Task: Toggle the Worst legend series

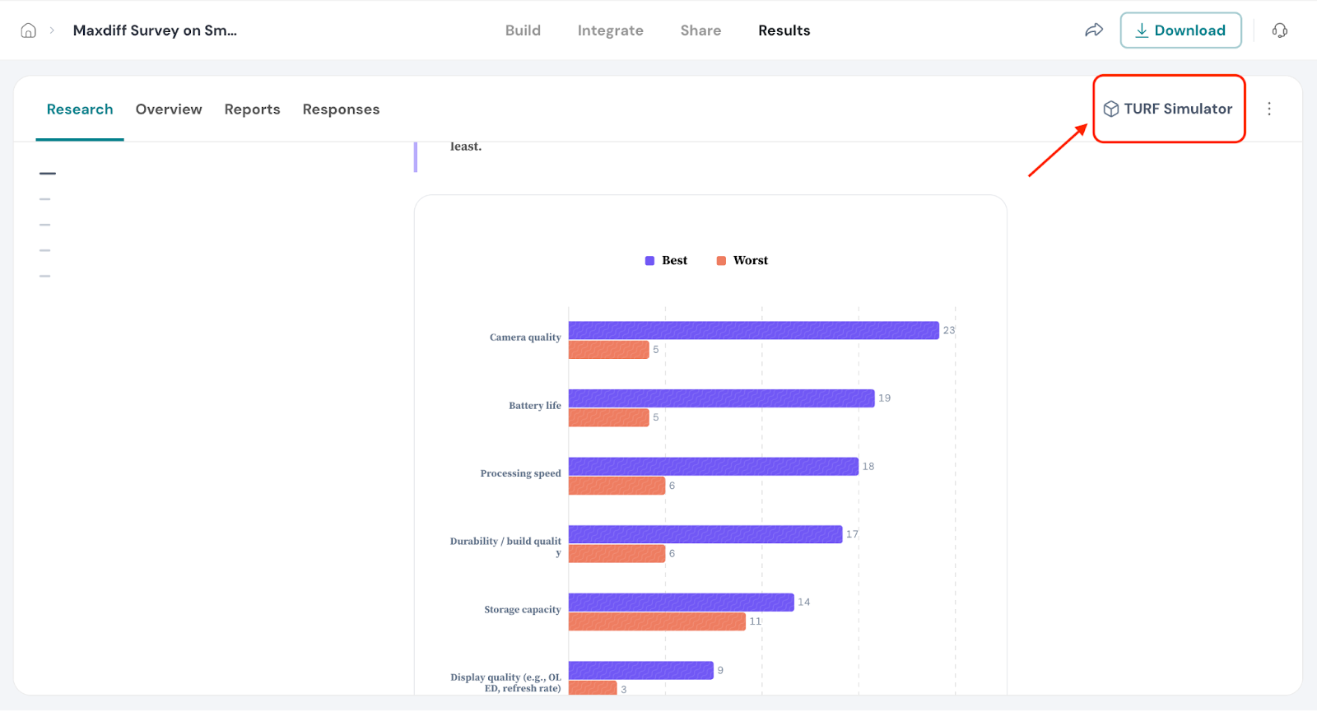Action: point(742,260)
